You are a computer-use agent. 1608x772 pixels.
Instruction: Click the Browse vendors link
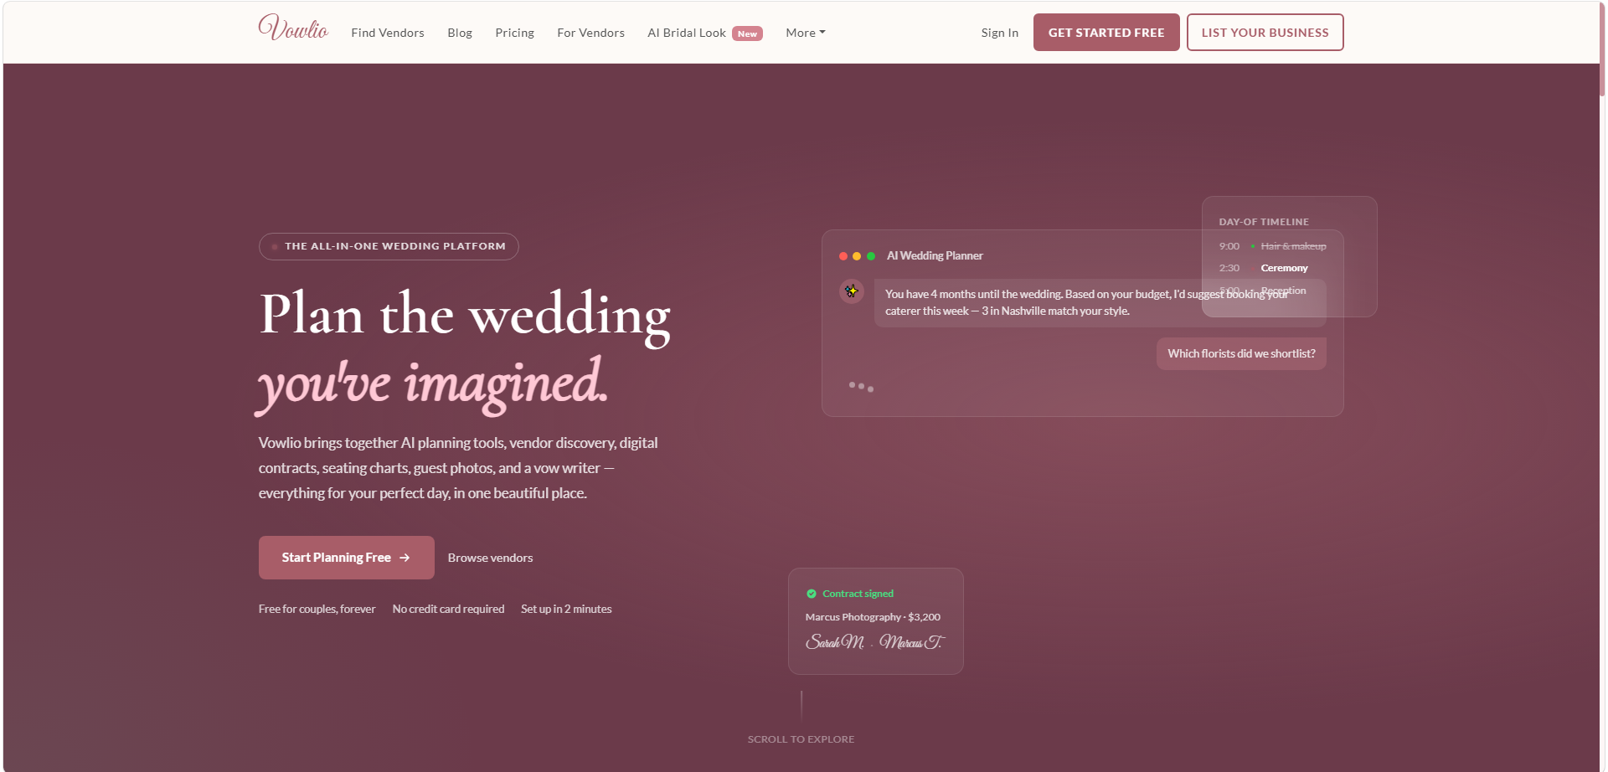490,558
